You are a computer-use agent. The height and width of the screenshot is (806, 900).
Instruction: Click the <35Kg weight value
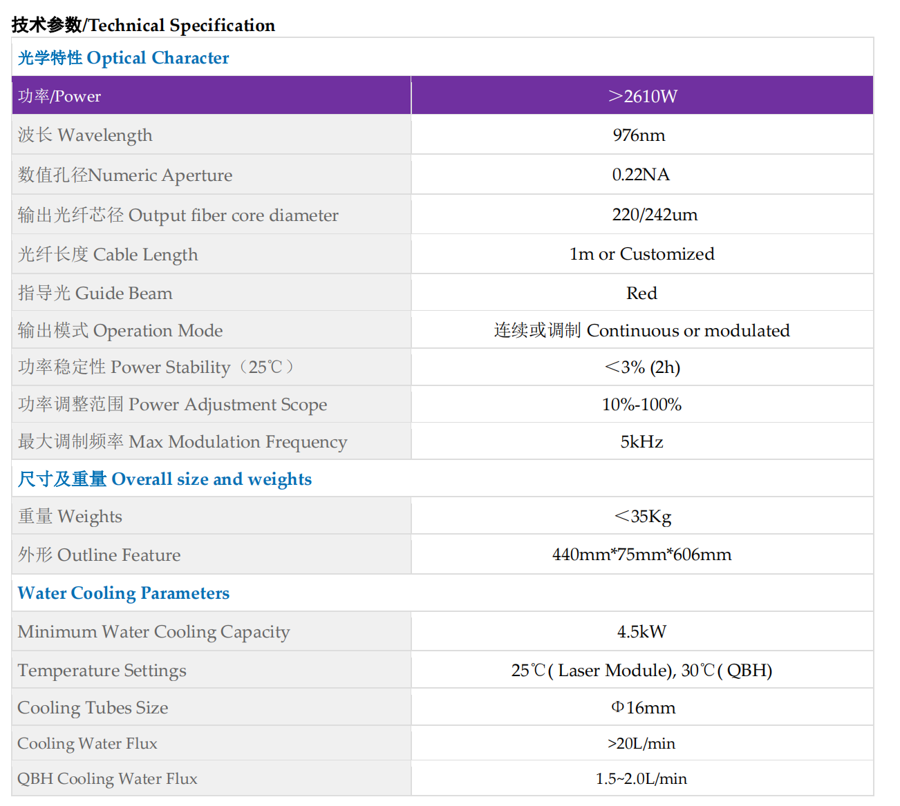click(x=642, y=517)
